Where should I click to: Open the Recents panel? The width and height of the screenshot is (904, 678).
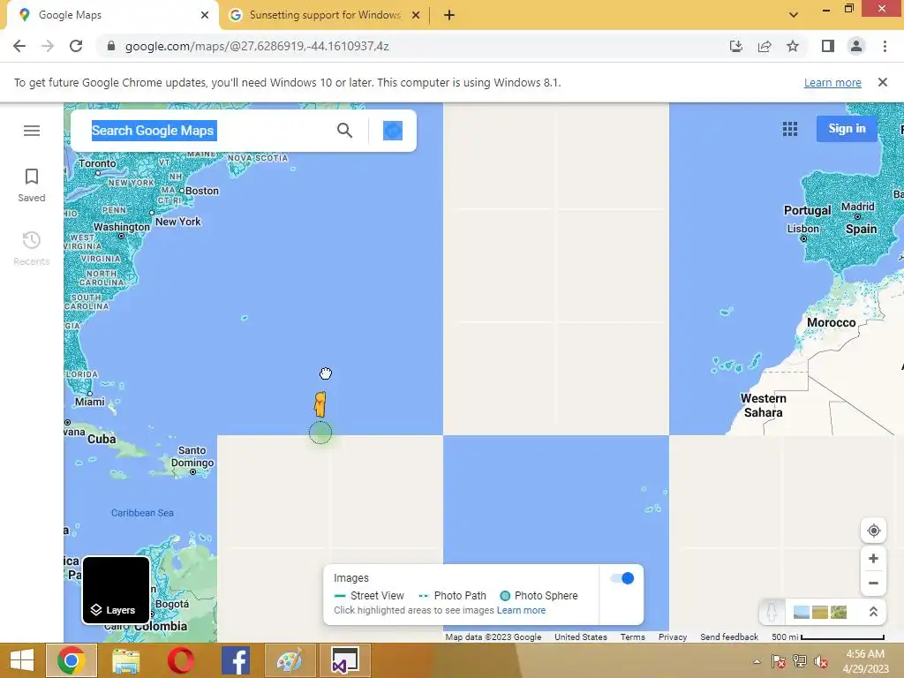32,248
